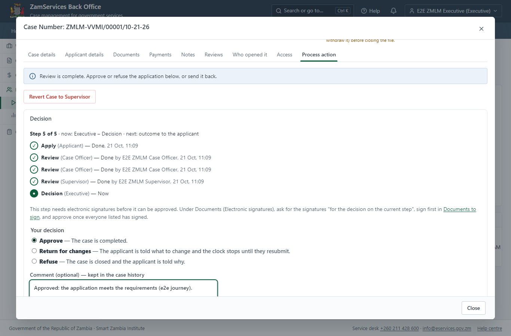The width and height of the screenshot is (511, 336).
Task: Select the play-triangle sidebar item
Action: point(13,103)
